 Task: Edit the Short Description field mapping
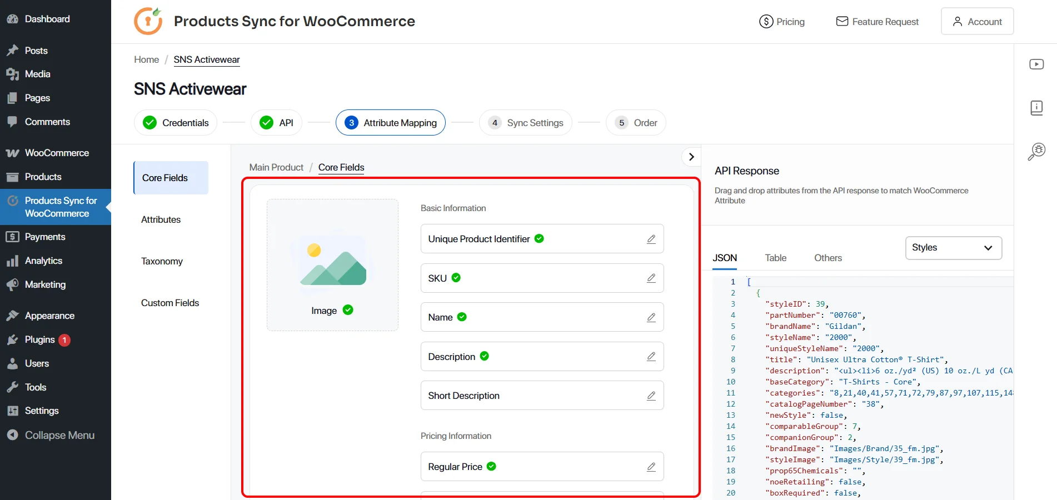(x=650, y=396)
